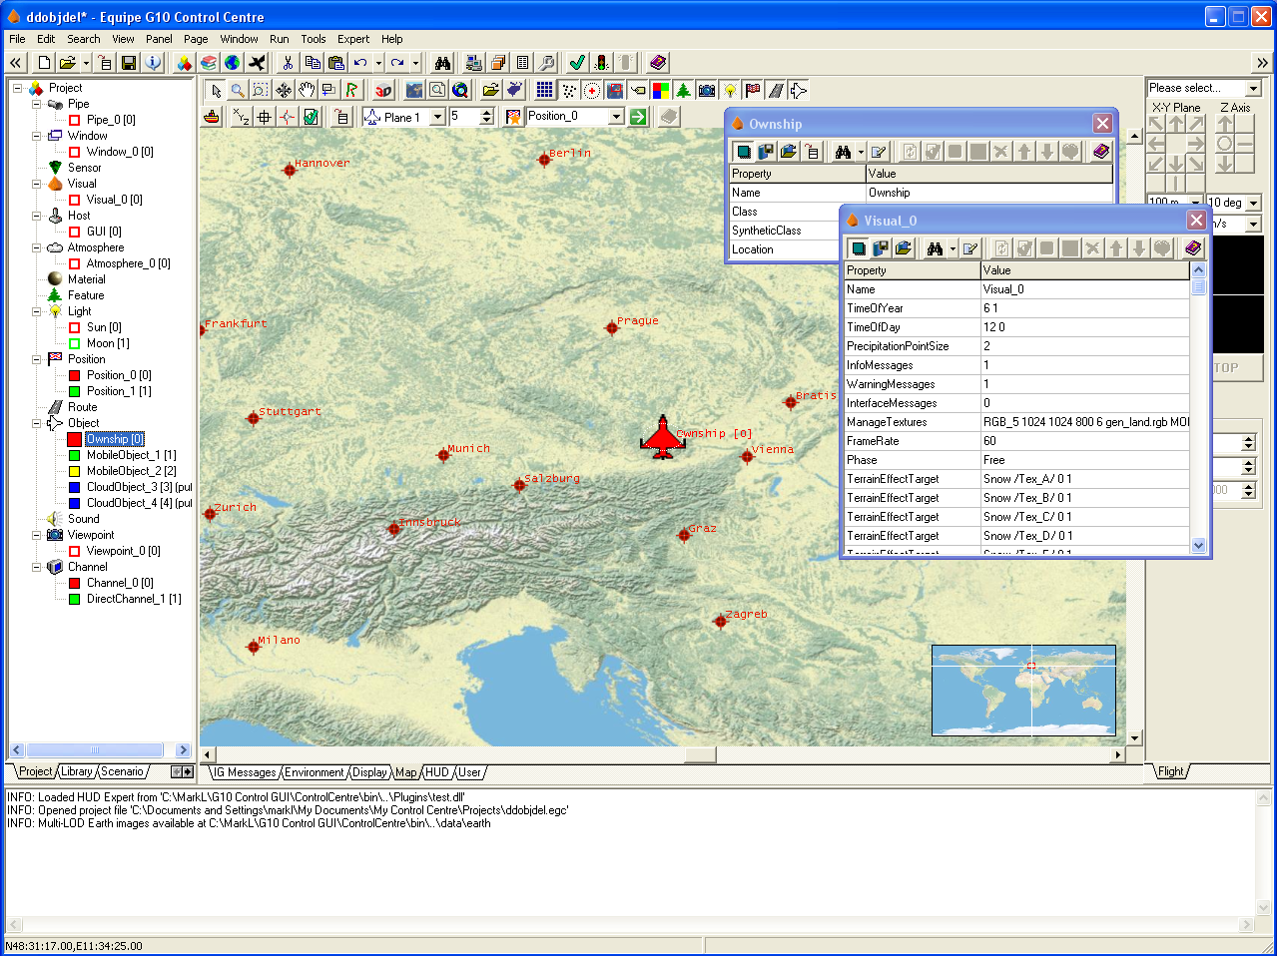Open the Position_0 combo box
The image size is (1277, 956).
point(616,117)
